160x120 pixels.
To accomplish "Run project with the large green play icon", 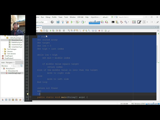I will (x=72, y=22).
